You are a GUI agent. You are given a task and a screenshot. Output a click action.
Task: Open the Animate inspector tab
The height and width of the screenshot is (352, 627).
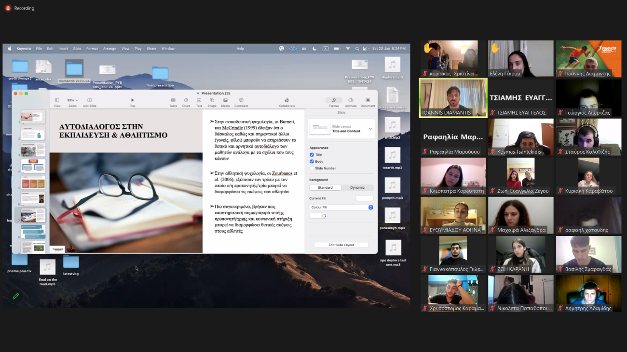[351, 102]
